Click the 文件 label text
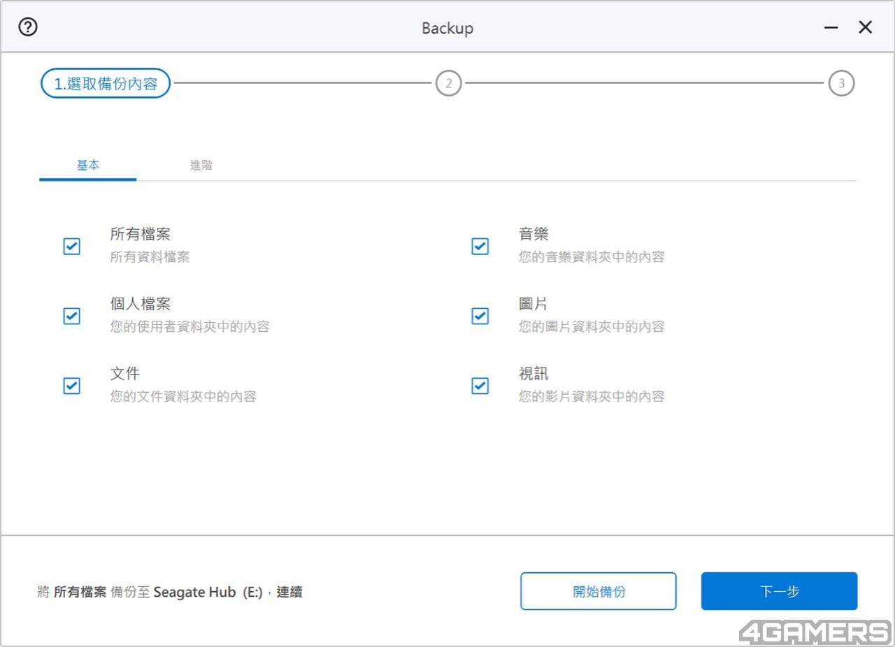This screenshot has width=895, height=647. pyautogui.click(x=125, y=374)
